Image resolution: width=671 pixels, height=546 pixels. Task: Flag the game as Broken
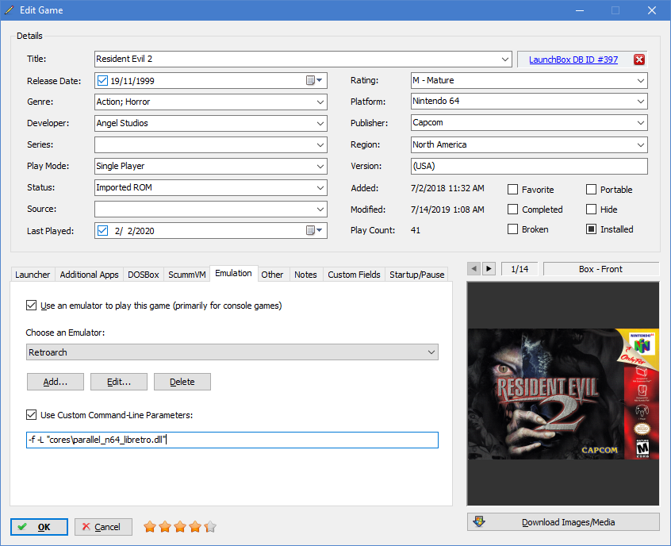click(512, 229)
